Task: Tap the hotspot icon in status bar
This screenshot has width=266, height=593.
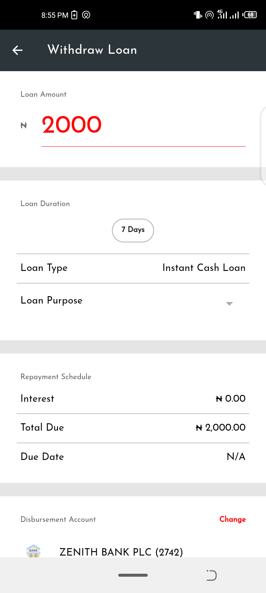Action: pyautogui.click(x=209, y=15)
